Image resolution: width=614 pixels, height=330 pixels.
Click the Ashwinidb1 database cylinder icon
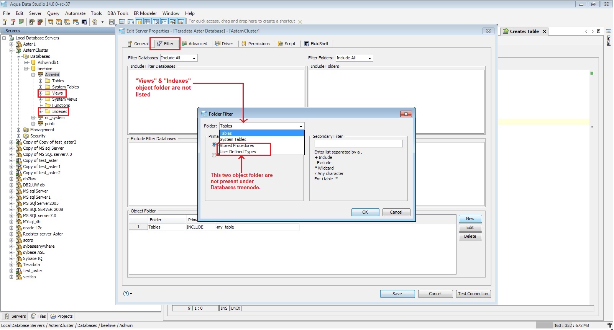coord(33,62)
